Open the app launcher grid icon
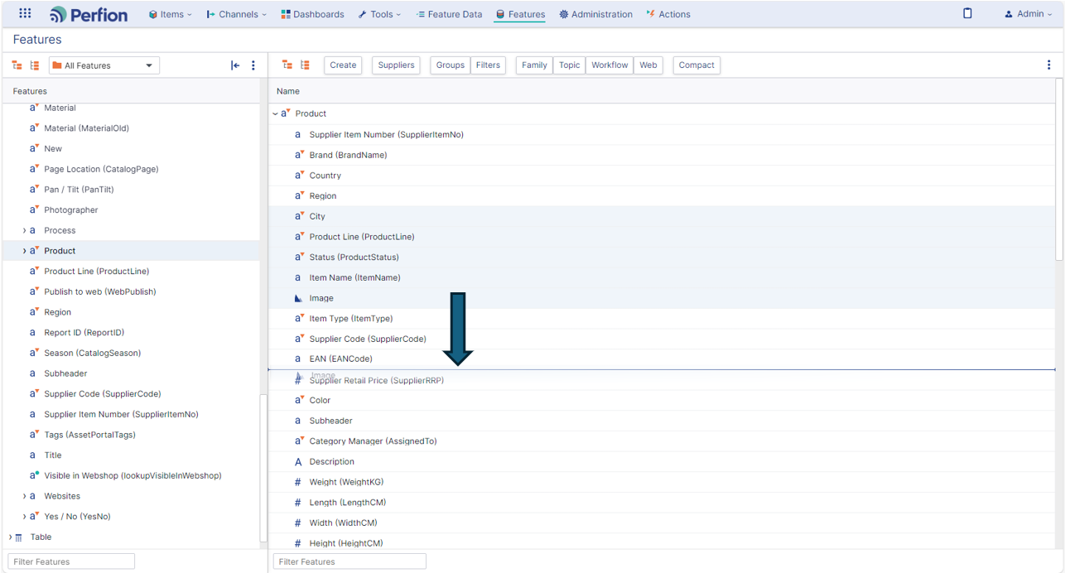Image resolution: width=1065 pixels, height=573 pixels. click(x=25, y=13)
